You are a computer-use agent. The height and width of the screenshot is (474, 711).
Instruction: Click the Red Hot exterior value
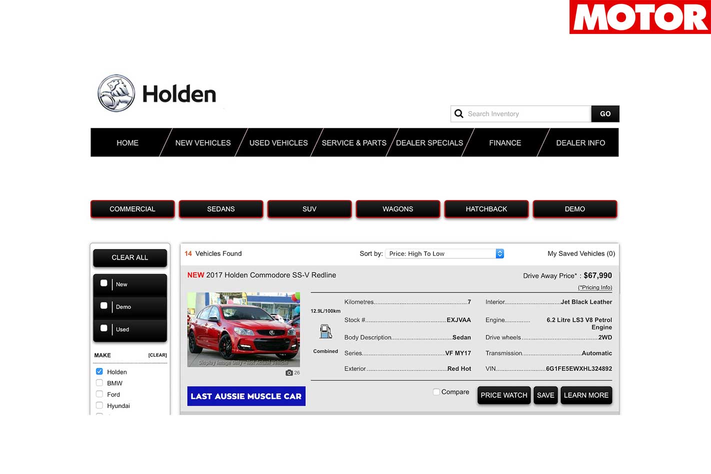pos(459,368)
